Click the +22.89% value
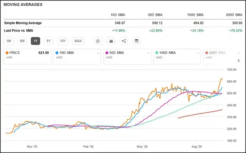The width and height of the screenshot is (246, 153). point(156,31)
